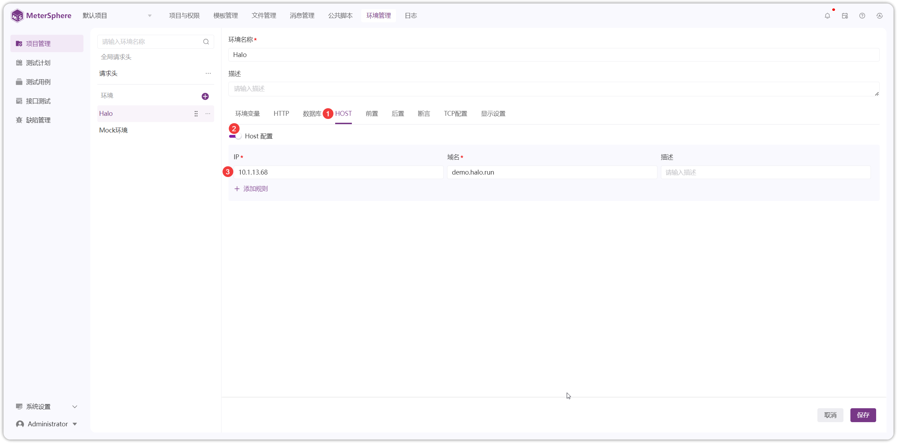This screenshot has height=443, width=897.
Task: Click the MeterSphere logo icon
Action: click(x=17, y=16)
